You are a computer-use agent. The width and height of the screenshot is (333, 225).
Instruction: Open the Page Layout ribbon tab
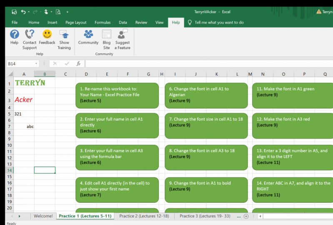[x=76, y=22]
